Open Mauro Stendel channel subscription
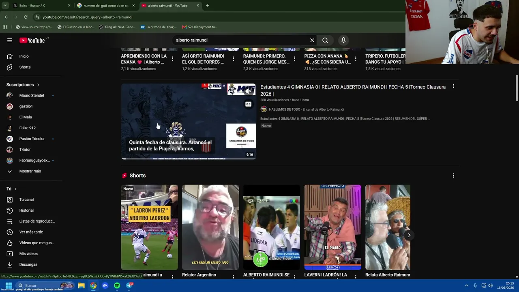Image resolution: width=519 pixels, height=292 pixels. 31,95
